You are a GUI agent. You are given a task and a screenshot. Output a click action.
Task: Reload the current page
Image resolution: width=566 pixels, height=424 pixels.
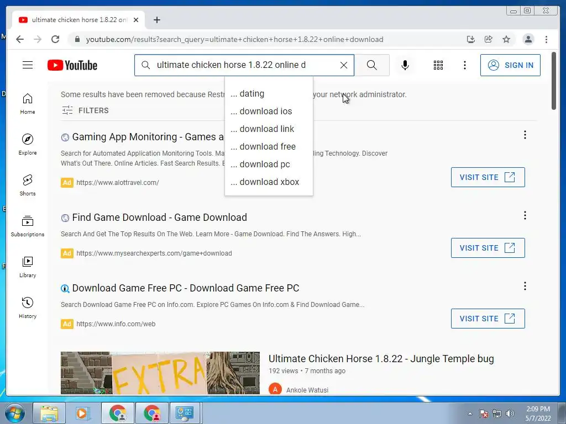pyautogui.click(x=55, y=39)
